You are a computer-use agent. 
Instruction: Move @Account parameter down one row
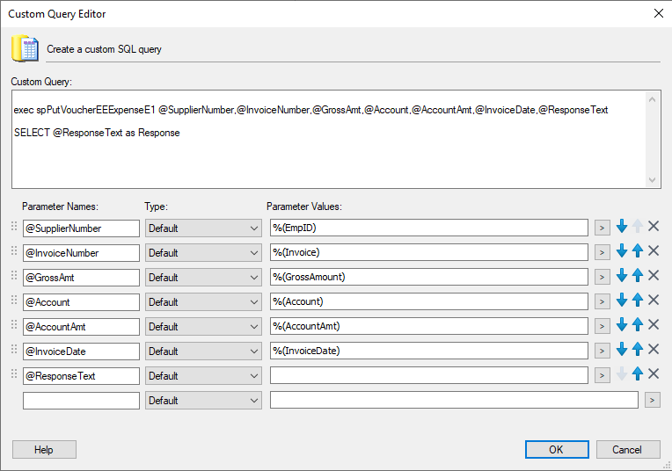coord(622,301)
